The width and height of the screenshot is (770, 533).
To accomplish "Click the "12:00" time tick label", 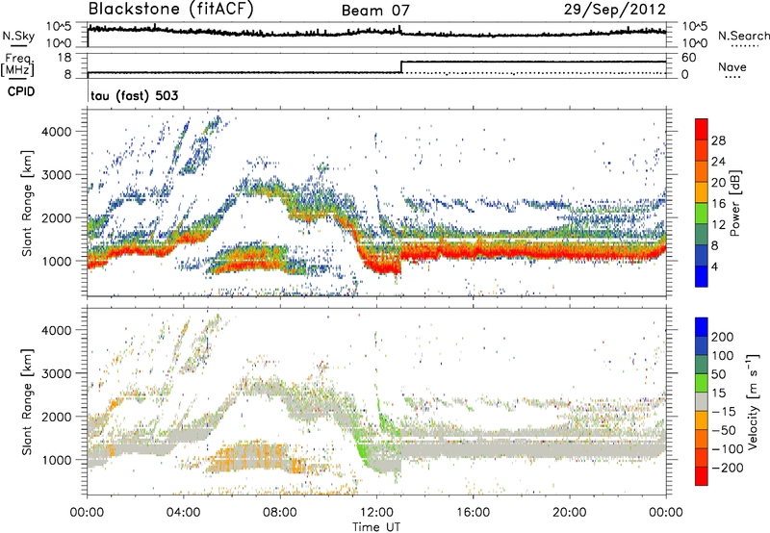I will pyautogui.click(x=376, y=513).
